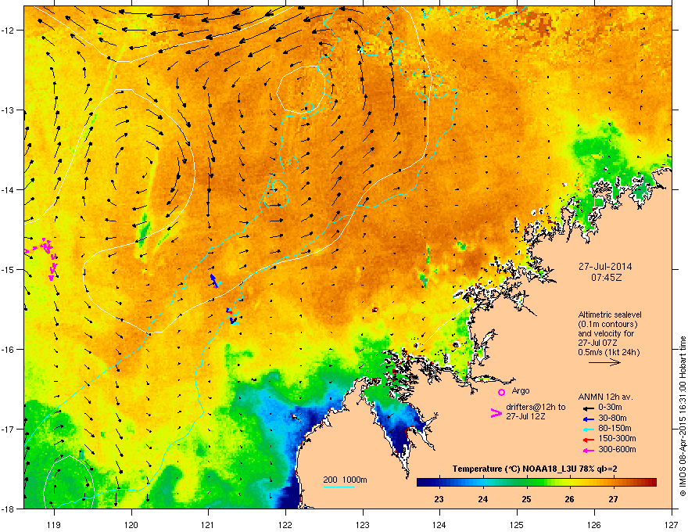Click the '80-150m' depth label
688x532 pixels.
[x=615, y=429]
